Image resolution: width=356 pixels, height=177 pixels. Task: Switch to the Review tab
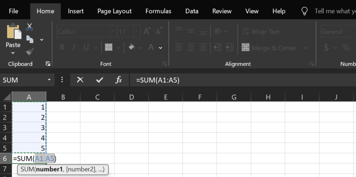point(222,11)
